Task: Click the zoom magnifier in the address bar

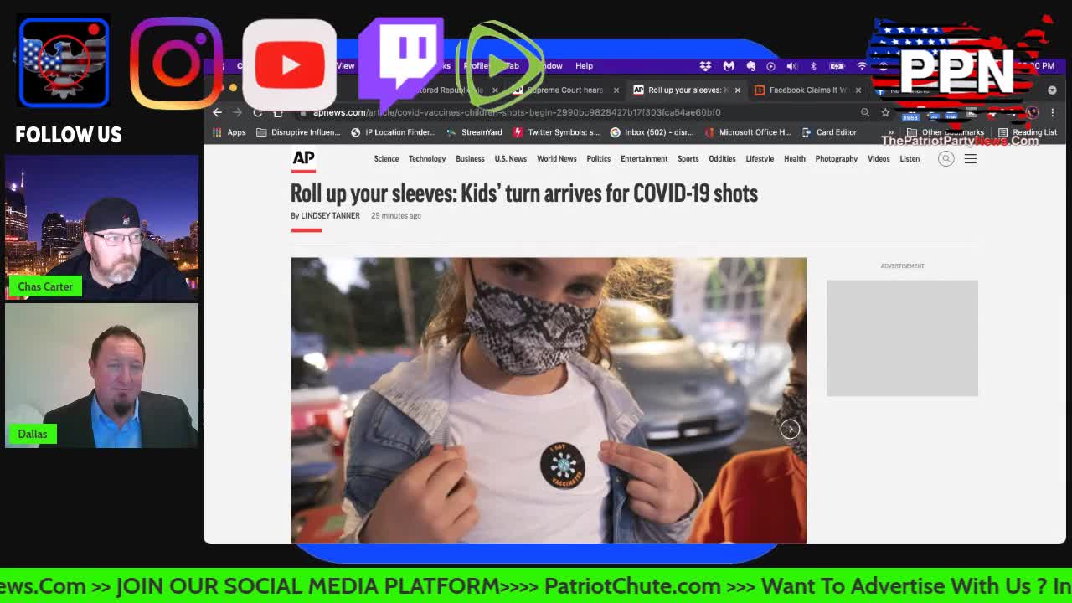Action: [865, 112]
